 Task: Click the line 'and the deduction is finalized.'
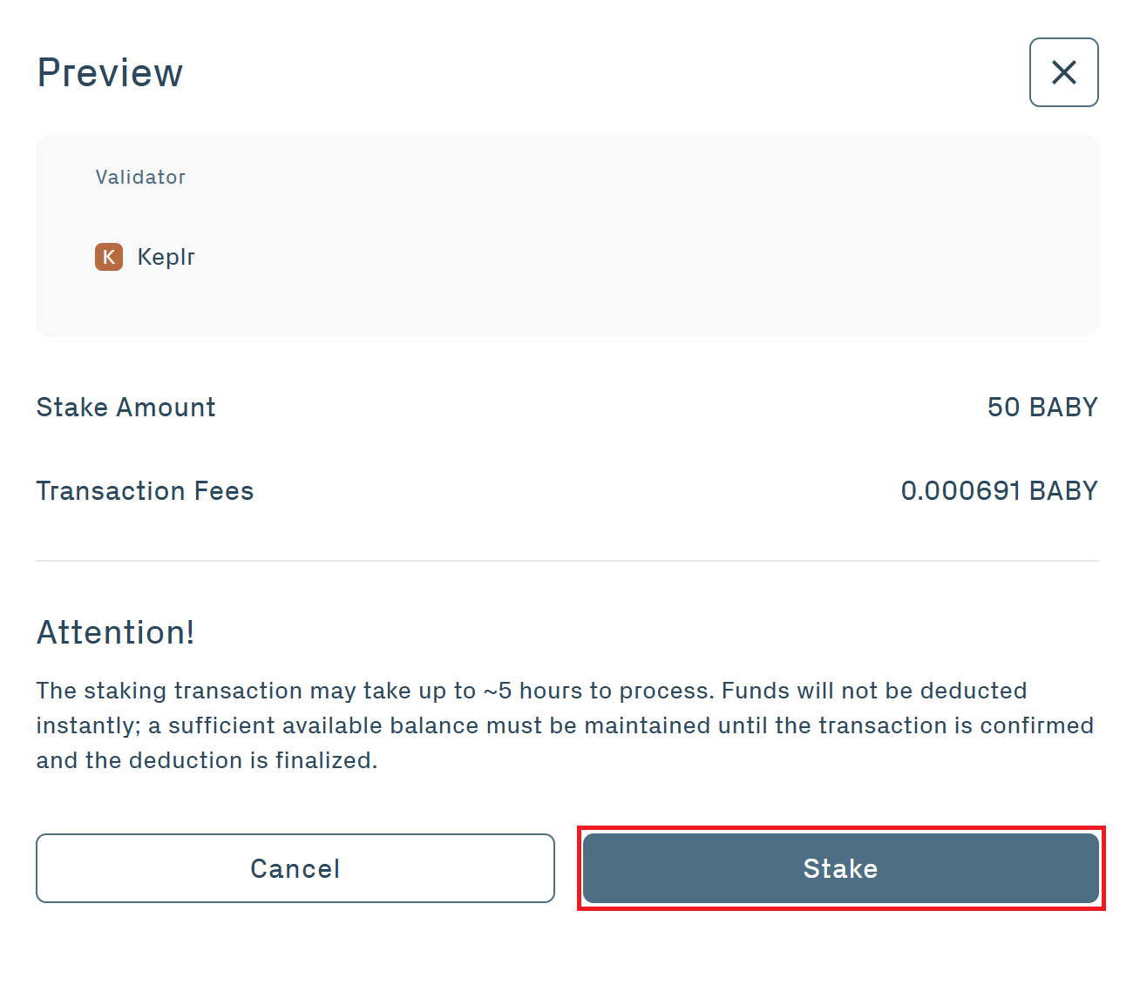tap(207, 760)
